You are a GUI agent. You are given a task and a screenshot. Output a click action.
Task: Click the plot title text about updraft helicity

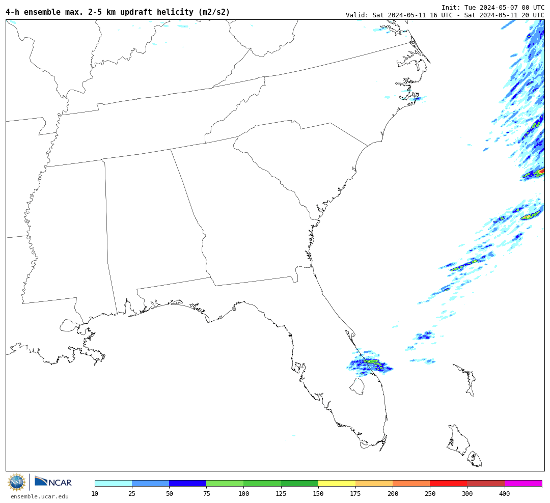click(118, 12)
